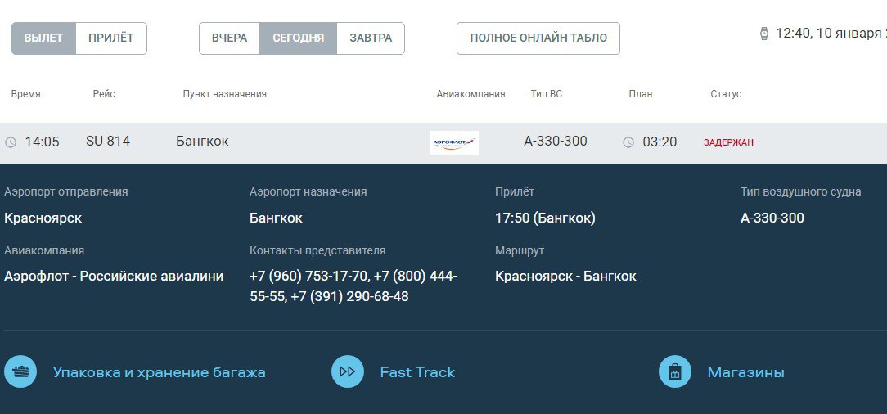Image resolution: width=887 pixels, height=414 pixels.
Task: Click the Fast Track double-arrow icon
Action: tap(348, 371)
